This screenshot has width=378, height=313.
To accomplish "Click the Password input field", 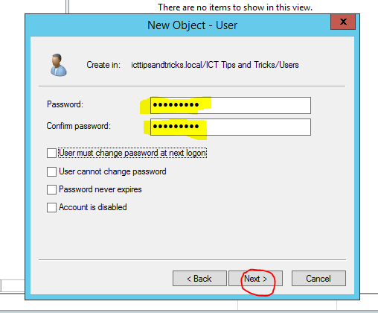I will pos(231,105).
